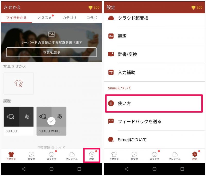Open the 特定商取引法について link
This screenshot has width=206, height=176.
(x=51, y=147)
